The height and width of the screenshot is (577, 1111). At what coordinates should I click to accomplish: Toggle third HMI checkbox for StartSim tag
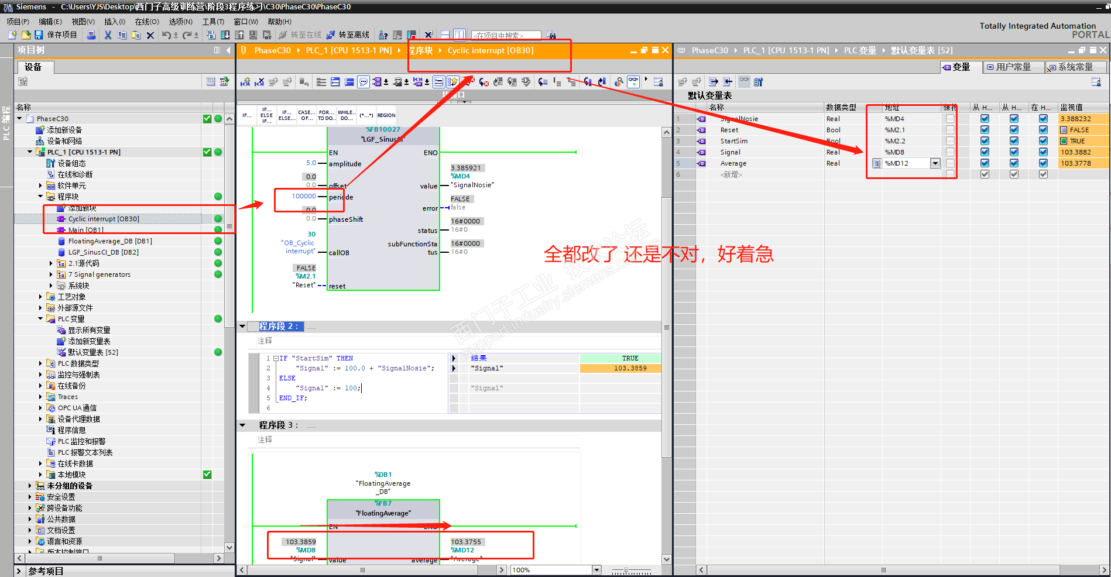(x=1043, y=141)
